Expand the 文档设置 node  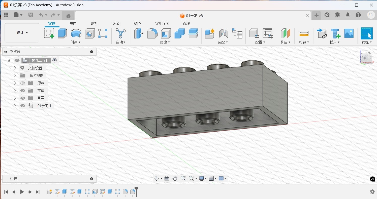pyautogui.click(x=15, y=68)
